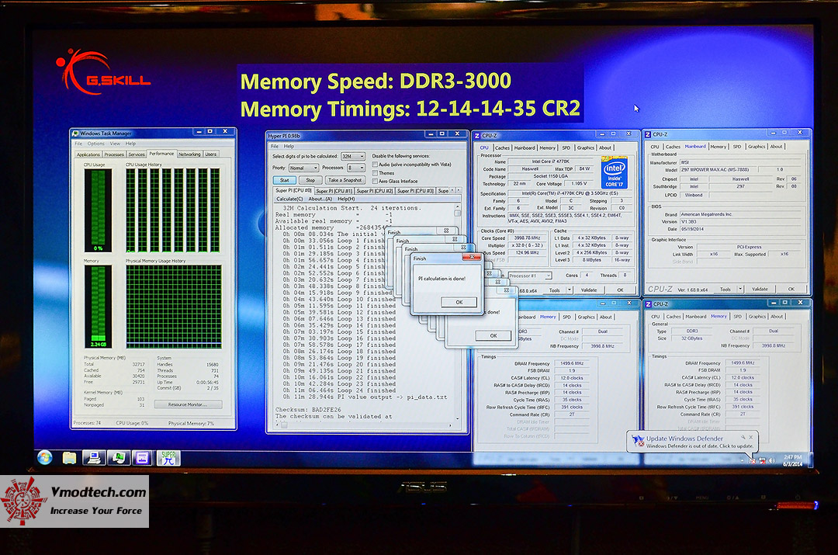
Task: Click OK on front 'PI calculation is done' dialog
Action: (x=459, y=302)
